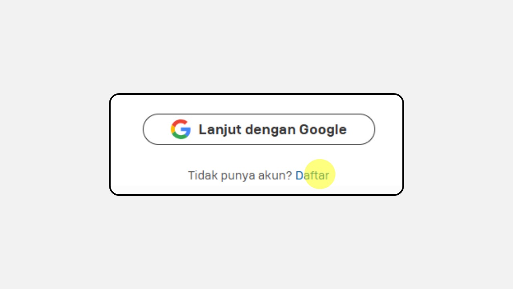Continue with the "Lanjut dengan Google" button
Screen dimensions: 513x289
coord(259,129)
